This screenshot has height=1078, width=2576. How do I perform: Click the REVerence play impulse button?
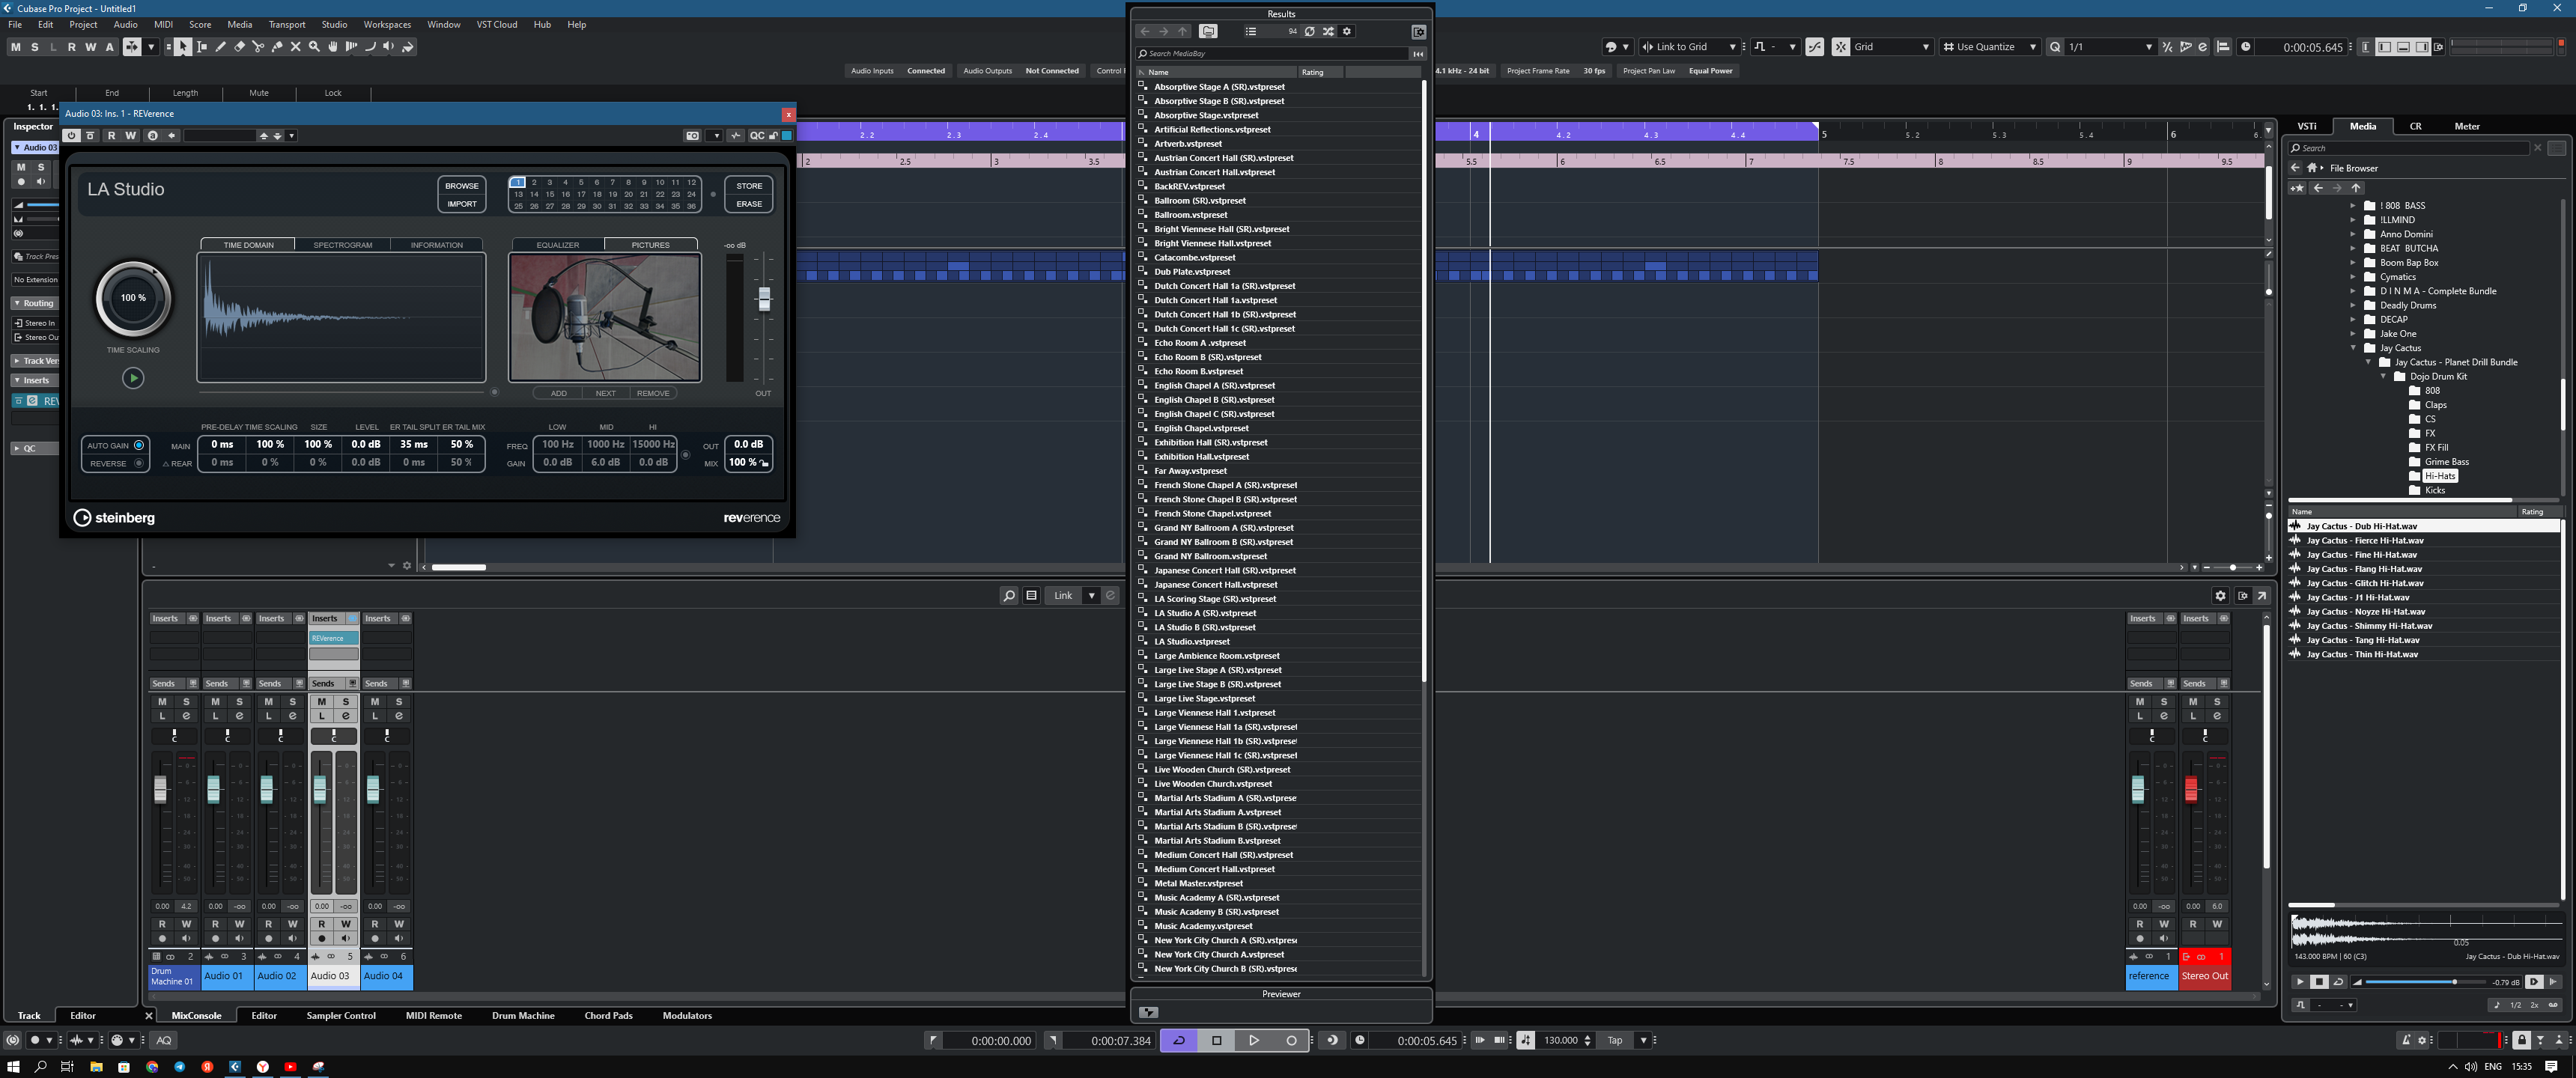pyautogui.click(x=133, y=378)
